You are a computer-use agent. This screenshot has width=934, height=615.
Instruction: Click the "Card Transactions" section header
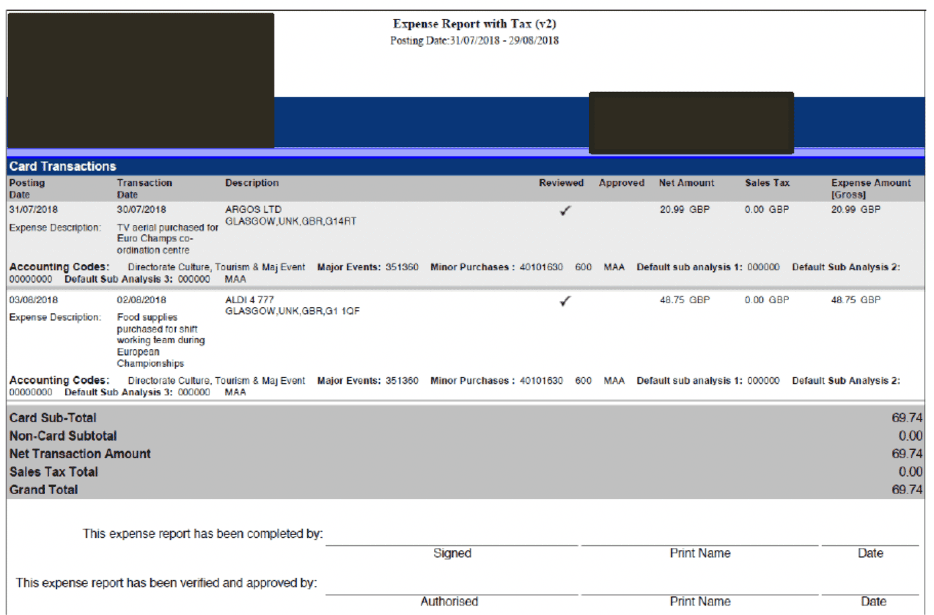click(62, 167)
